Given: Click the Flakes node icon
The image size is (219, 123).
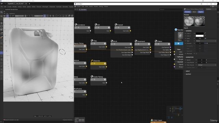Looking at the screenshot, I should (156, 41).
